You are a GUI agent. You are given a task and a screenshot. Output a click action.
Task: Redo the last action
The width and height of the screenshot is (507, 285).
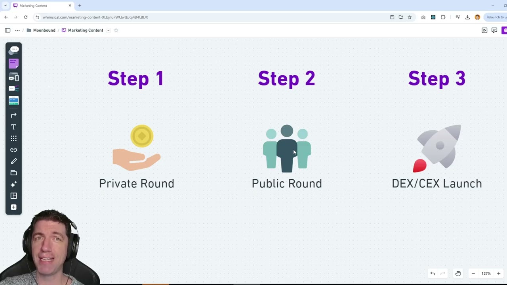(443, 274)
